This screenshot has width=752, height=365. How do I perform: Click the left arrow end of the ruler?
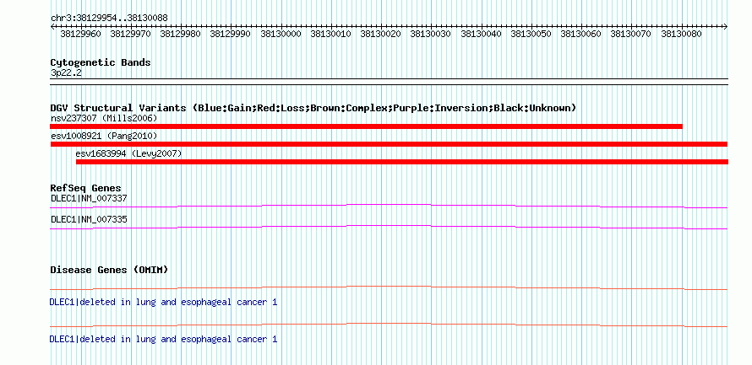52,26
